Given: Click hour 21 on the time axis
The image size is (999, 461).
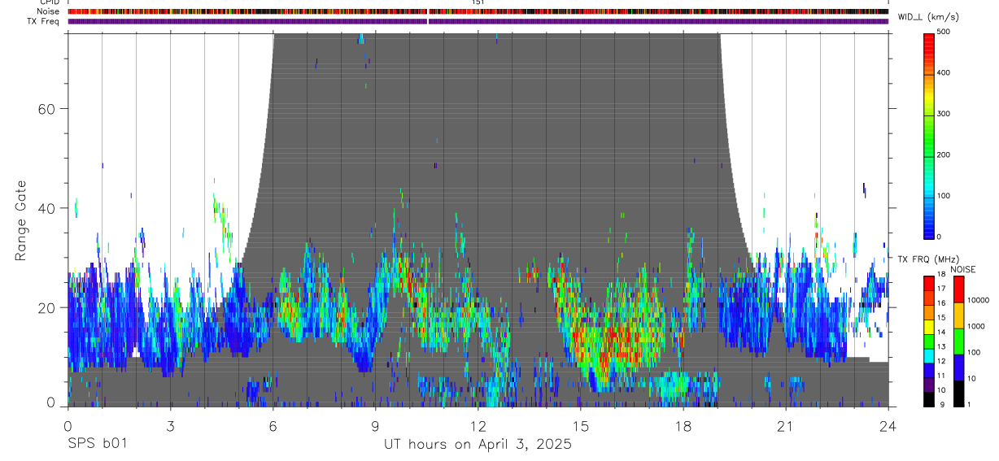Looking at the screenshot, I should (786, 425).
